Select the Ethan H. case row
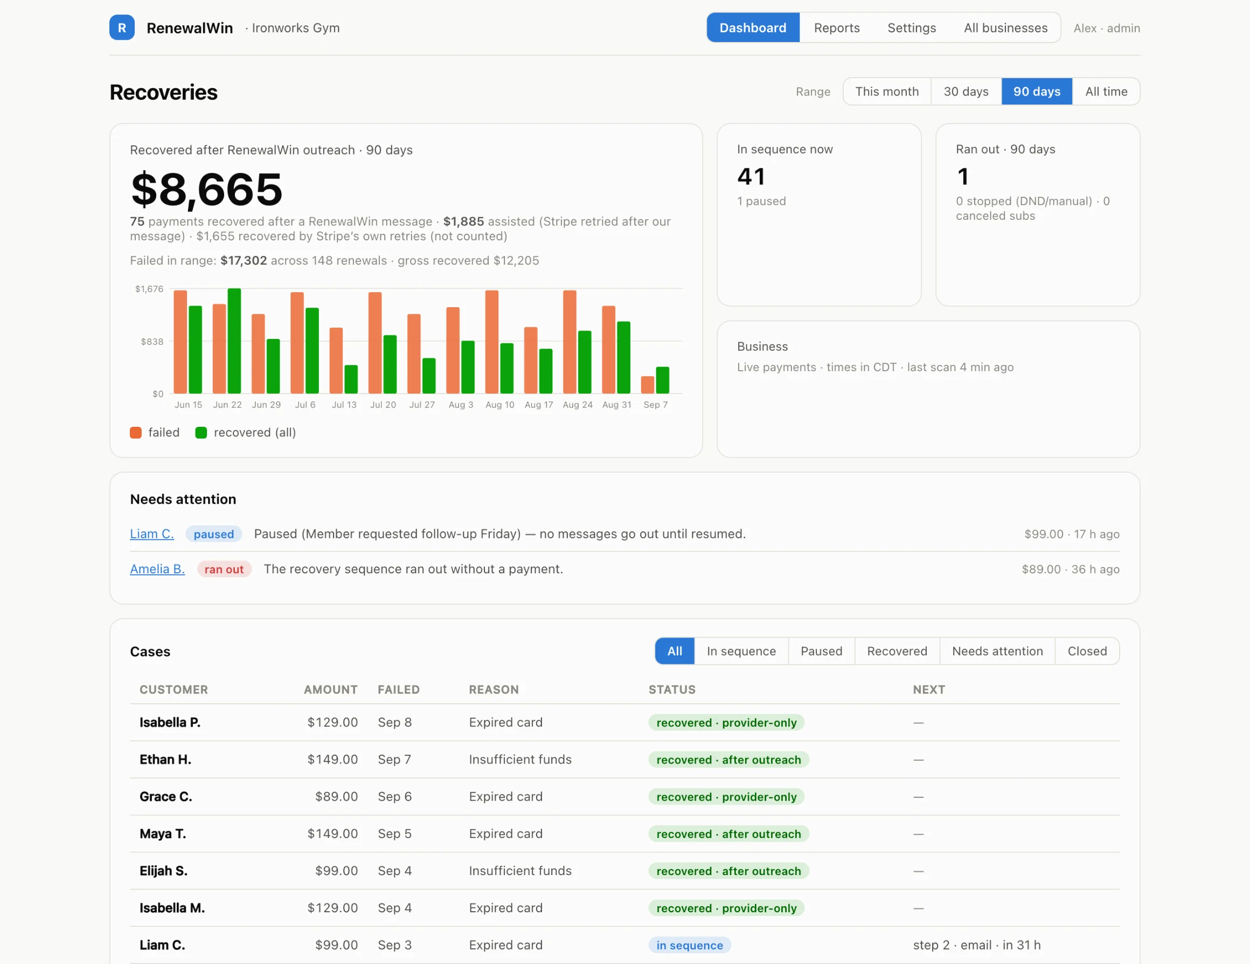The width and height of the screenshot is (1250, 964). (x=624, y=760)
